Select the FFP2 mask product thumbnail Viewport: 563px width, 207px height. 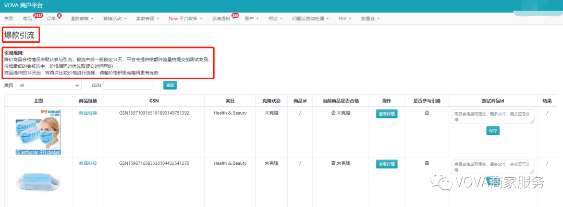pos(39,132)
